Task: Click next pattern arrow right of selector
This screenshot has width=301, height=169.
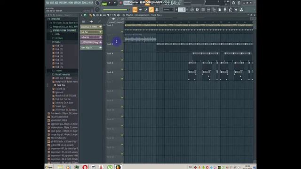Action: (x=187, y=9)
